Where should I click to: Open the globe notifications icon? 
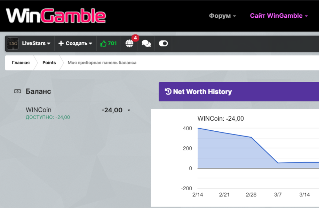(129, 43)
